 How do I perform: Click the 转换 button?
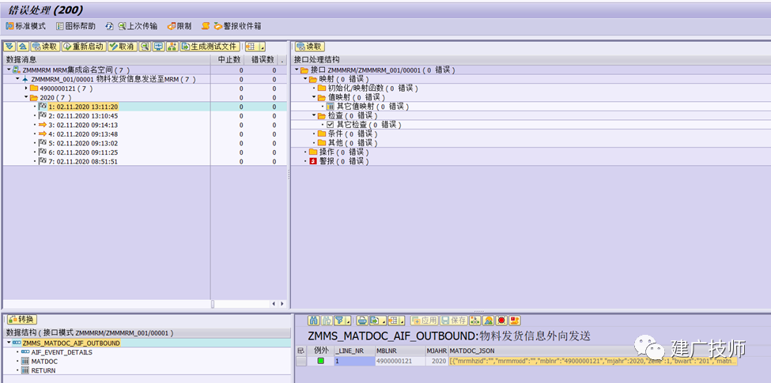tap(22, 320)
